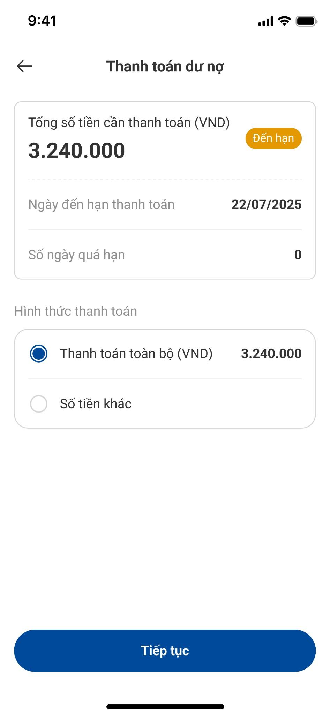Tap the cellular signal strength icon
This screenshot has width=330, height=716.
[x=266, y=21]
